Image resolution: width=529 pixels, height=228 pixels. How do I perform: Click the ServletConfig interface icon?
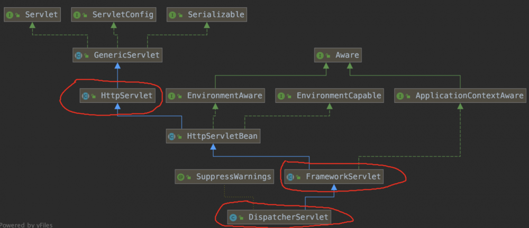(77, 15)
